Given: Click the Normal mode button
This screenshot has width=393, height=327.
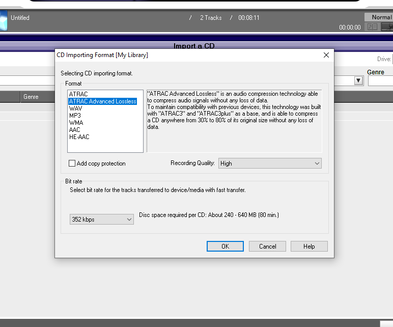Looking at the screenshot, I should [379, 17].
